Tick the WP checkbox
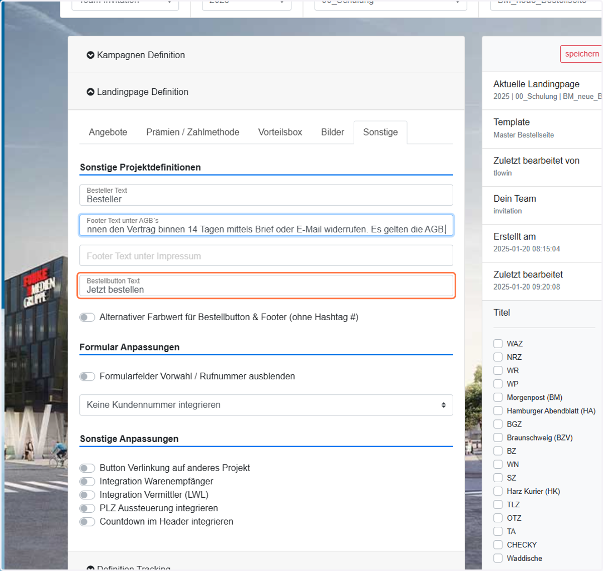Viewport: 603px width, 571px height. tap(498, 384)
